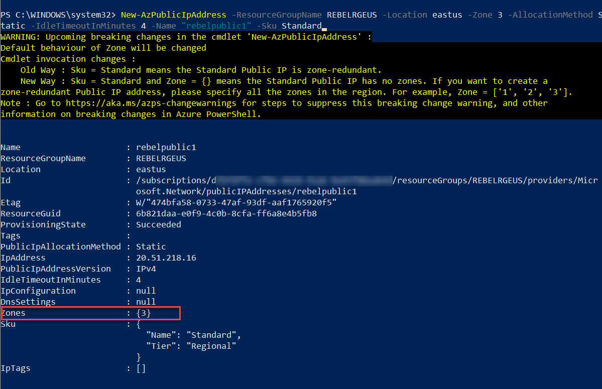Click the ProvisioningState Succeeded value
The height and width of the screenshot is (389, 602).
click(159, 225)
